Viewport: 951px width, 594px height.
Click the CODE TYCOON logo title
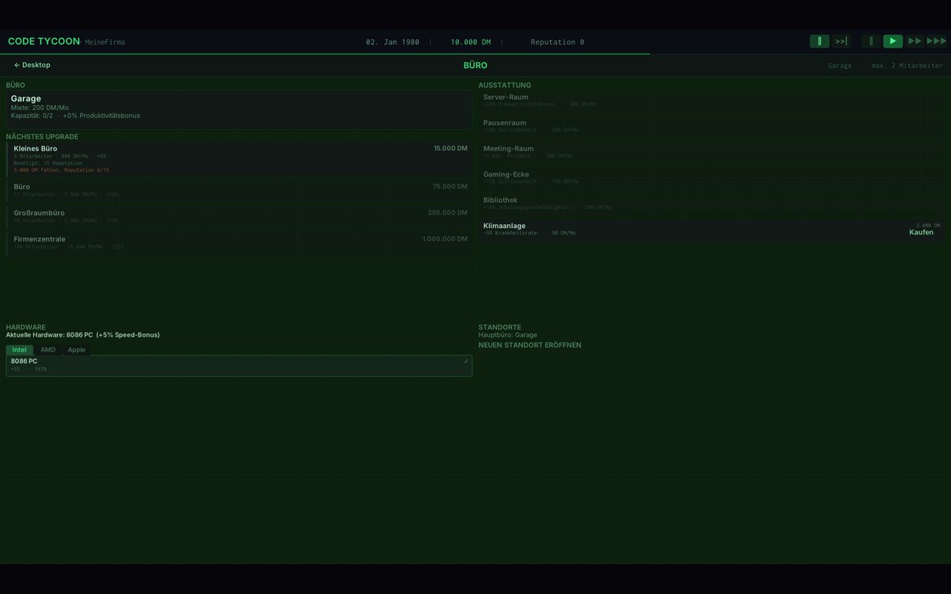point(44,41)
